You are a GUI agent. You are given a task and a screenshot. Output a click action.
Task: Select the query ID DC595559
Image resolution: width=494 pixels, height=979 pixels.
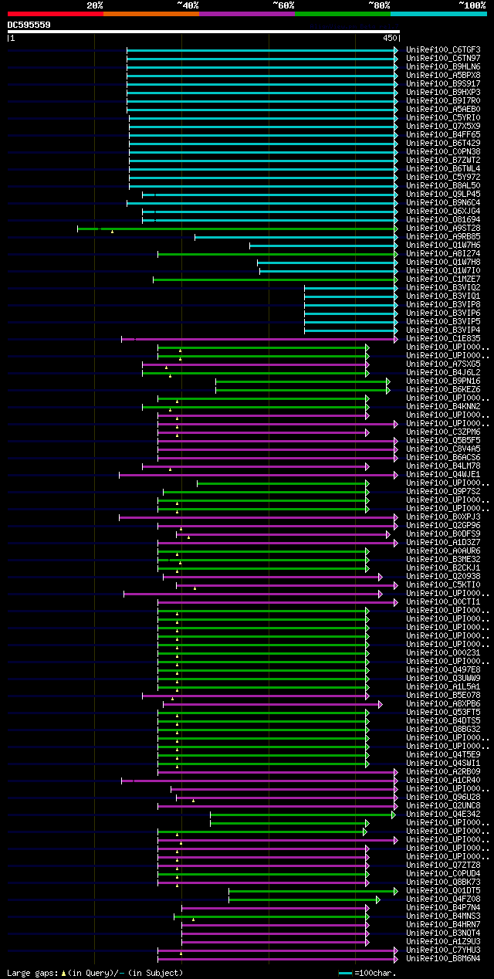29,25
